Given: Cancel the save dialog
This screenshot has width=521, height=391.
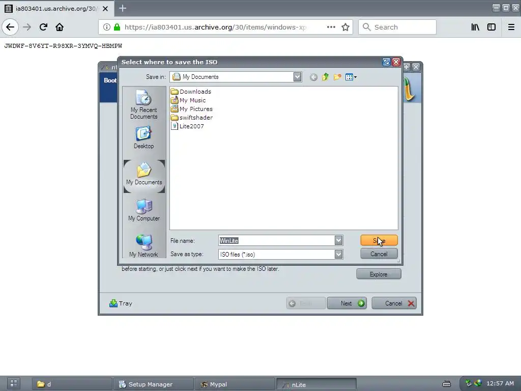Looking at the screenshot, I should (379, 254).
